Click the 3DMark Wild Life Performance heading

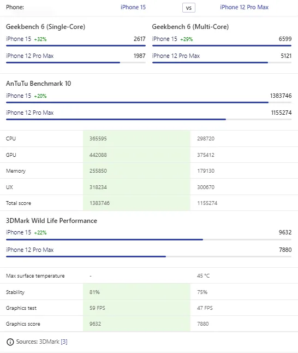[x=51, y=221]
